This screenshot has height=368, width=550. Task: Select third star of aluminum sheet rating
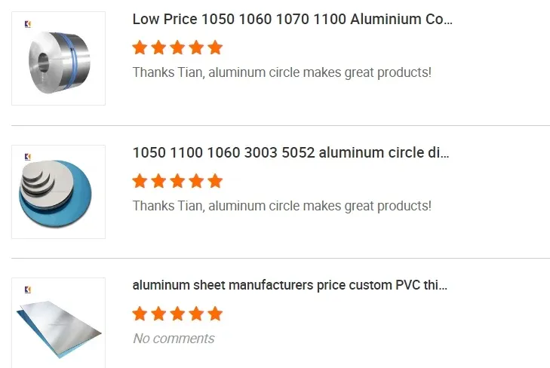(x=177, y=314)
